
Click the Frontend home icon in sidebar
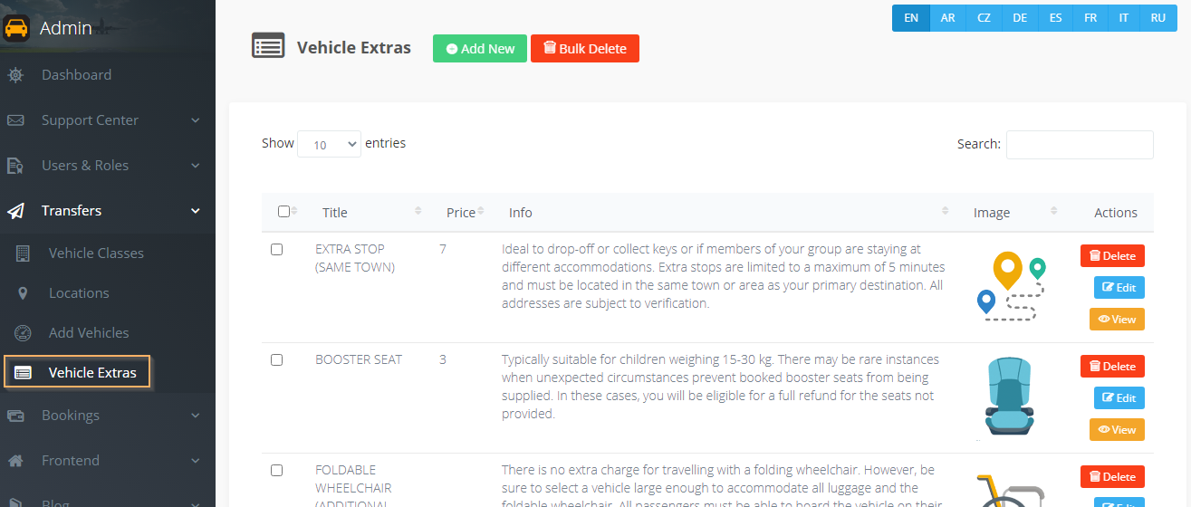[x=15, y=461]
